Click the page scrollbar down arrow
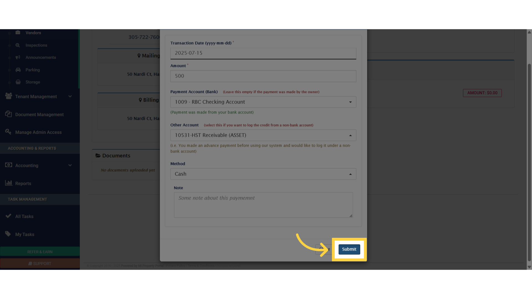 coord(529,267)
